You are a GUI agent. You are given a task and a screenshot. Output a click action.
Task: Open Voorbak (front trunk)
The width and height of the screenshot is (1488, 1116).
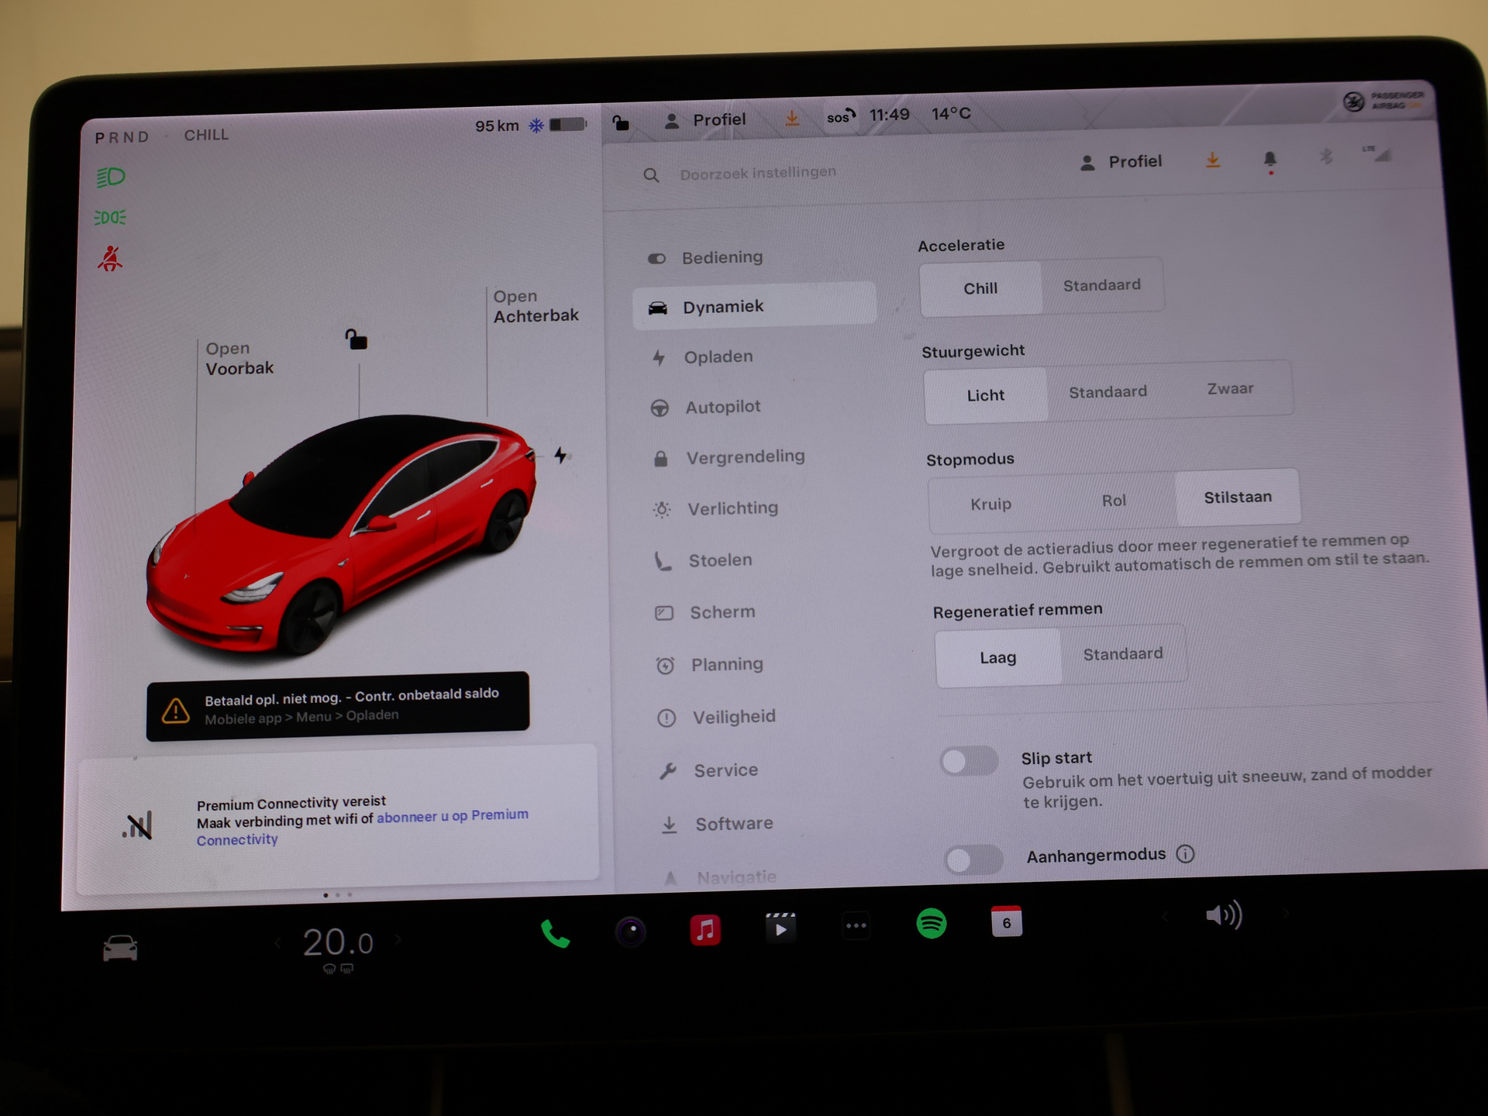pos(239,358)
